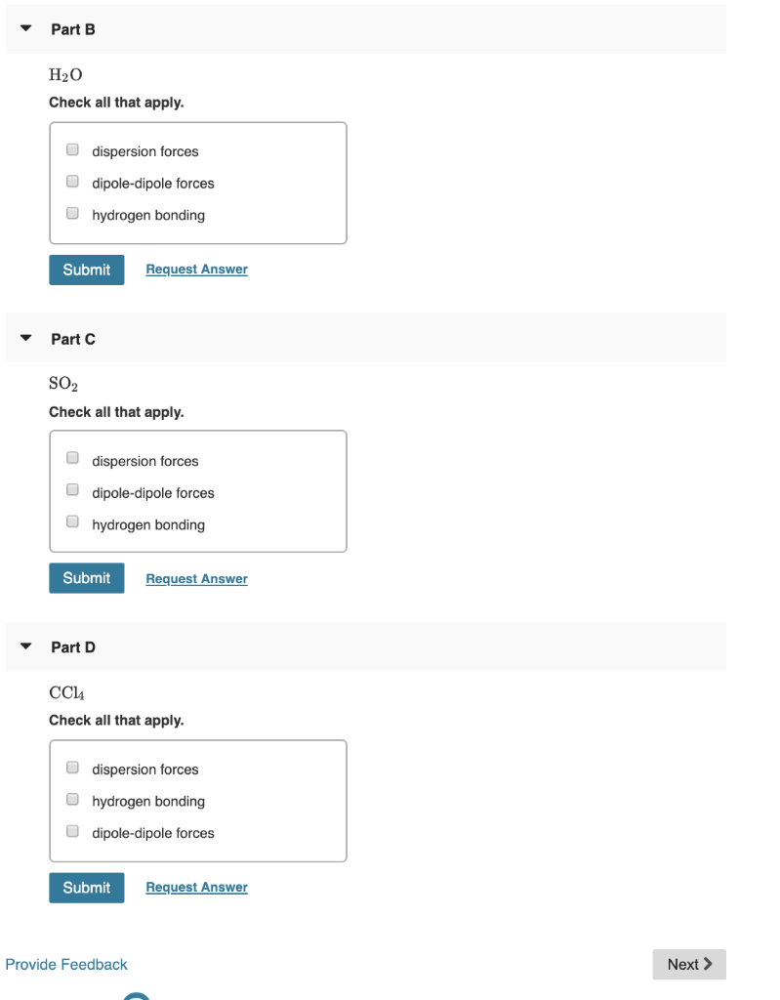Click the Next button
780x1000 pixels.
tap(689, 964)
